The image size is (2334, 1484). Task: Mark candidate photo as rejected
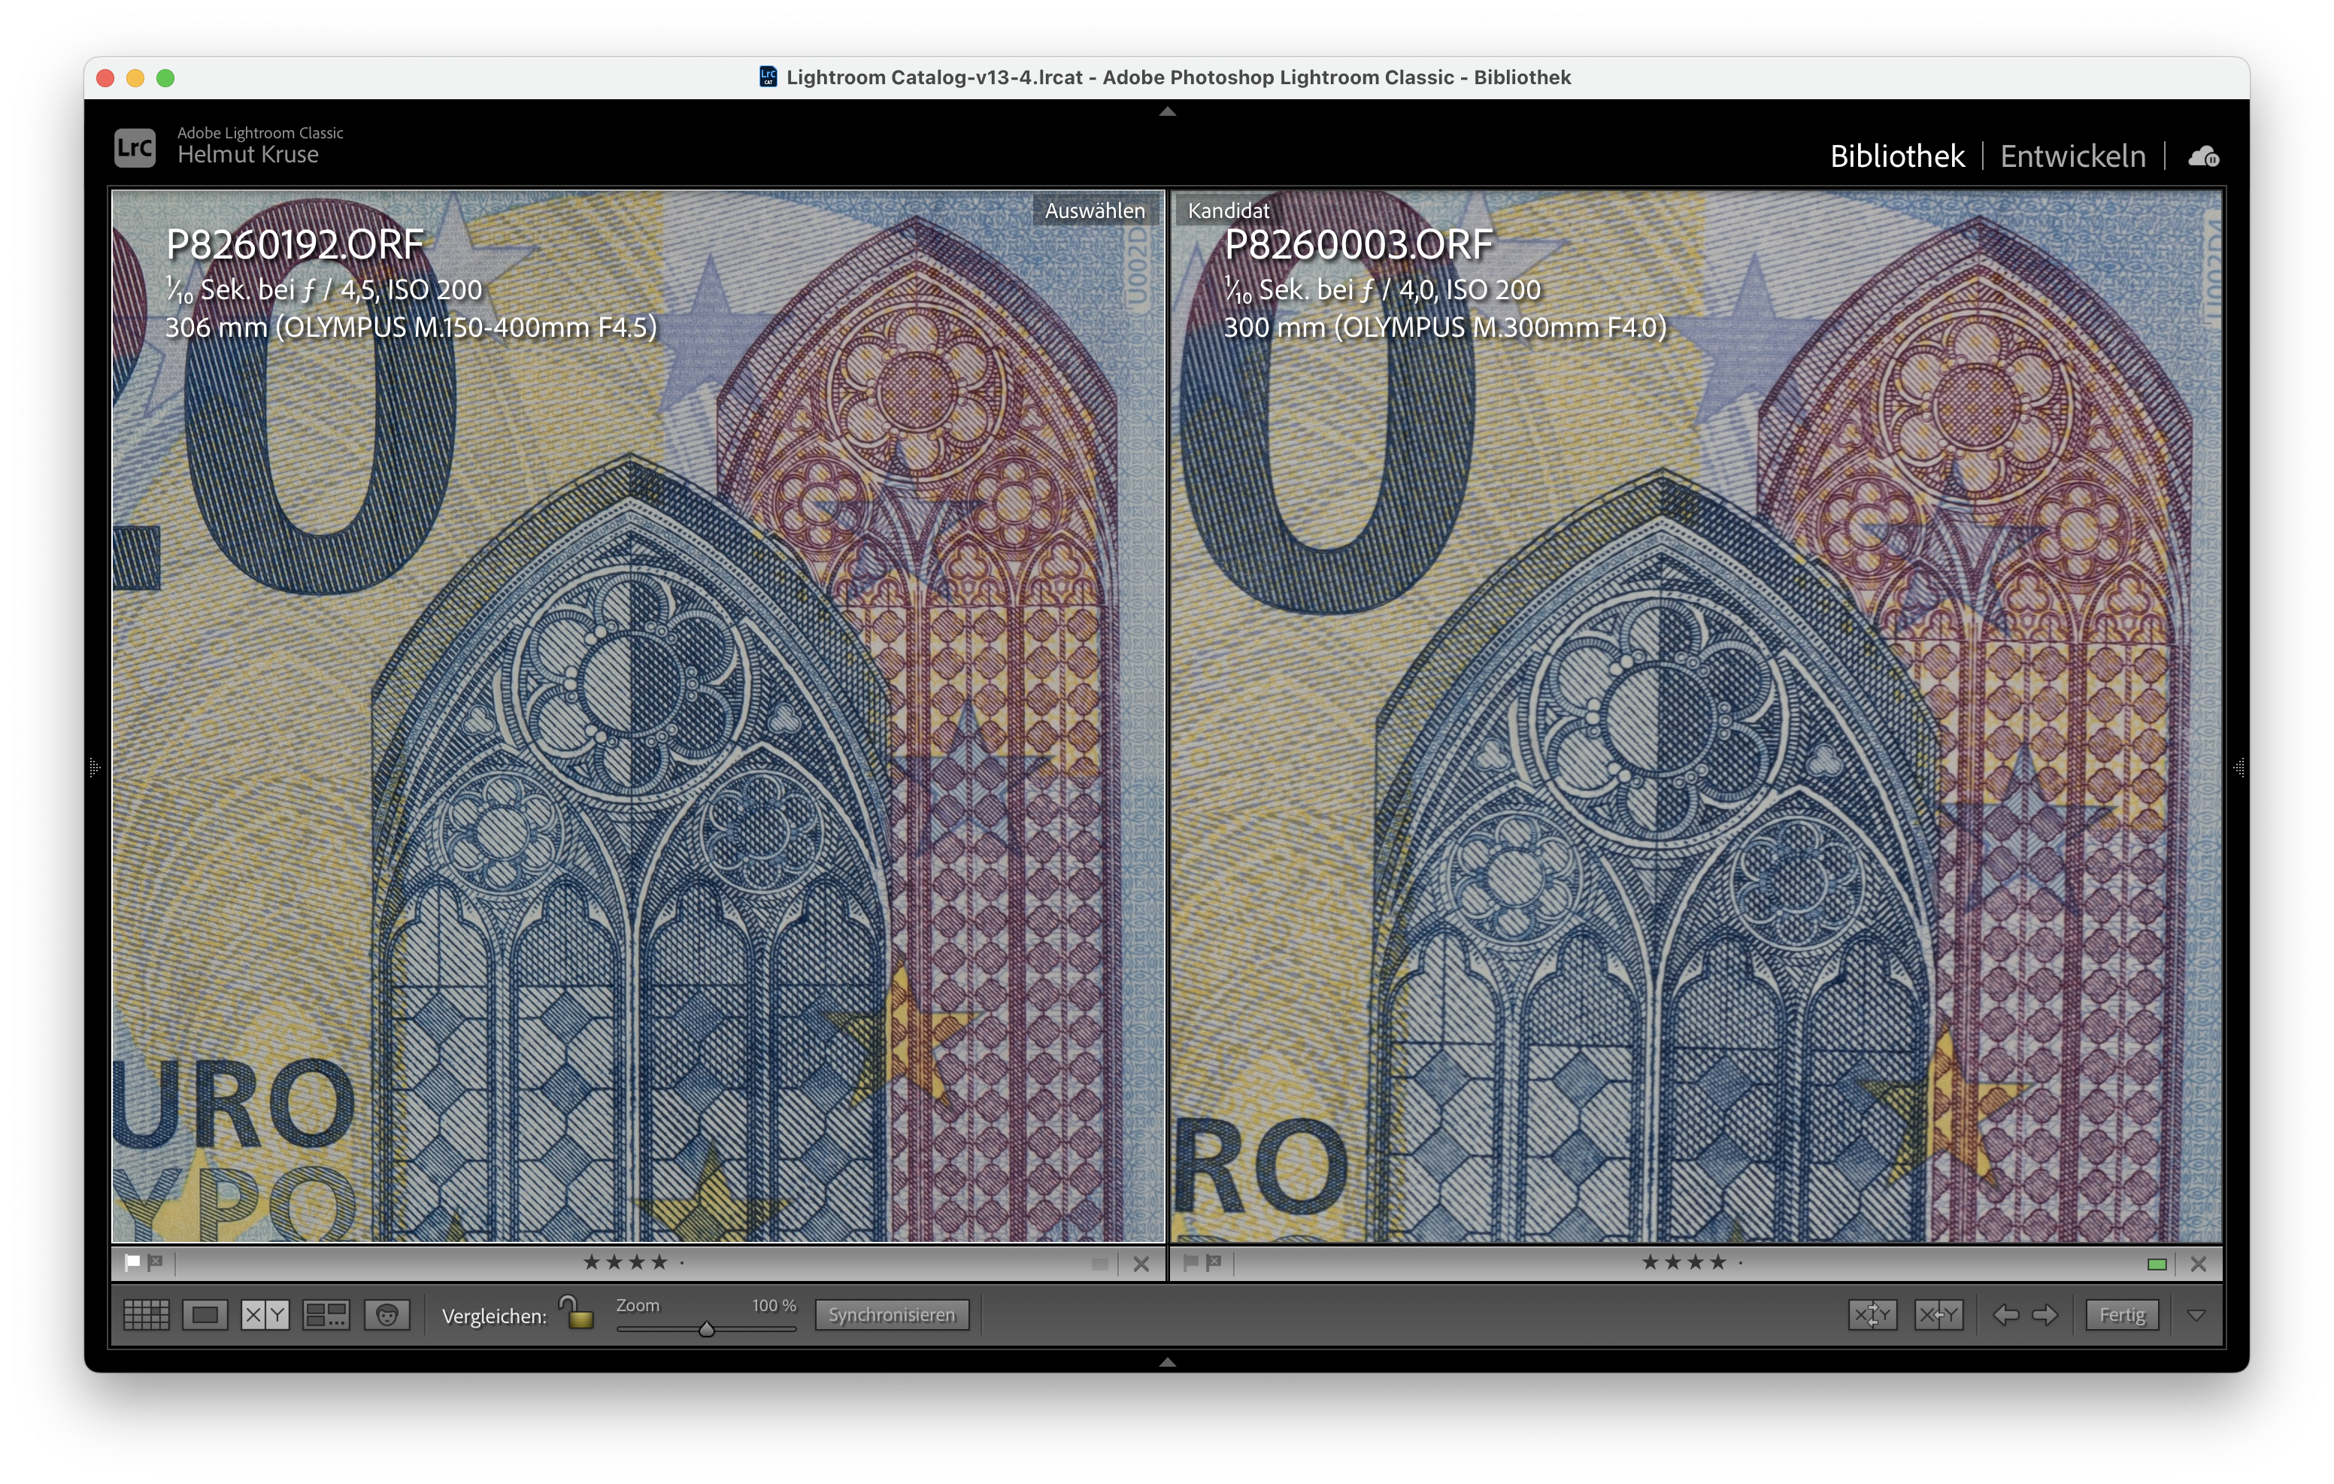coord(1214,1262)
